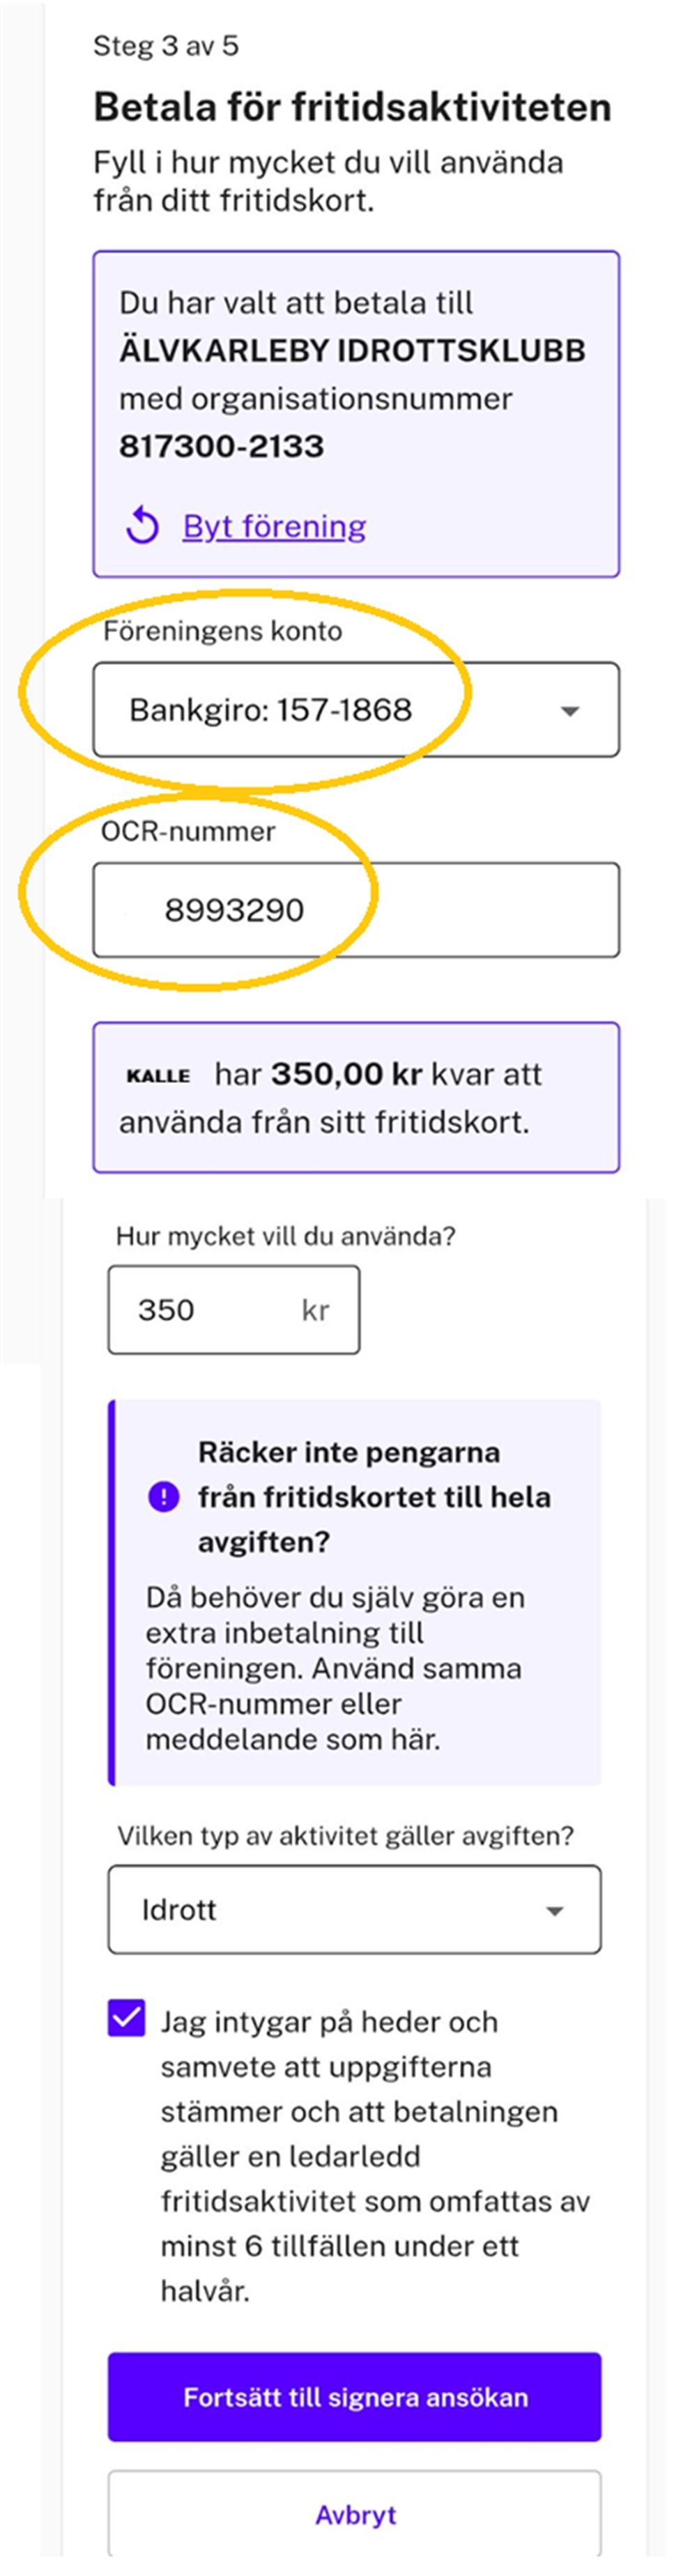
Task: Click the 'Vilken typ av aktivitet' label
Action: pos(345,1836)
